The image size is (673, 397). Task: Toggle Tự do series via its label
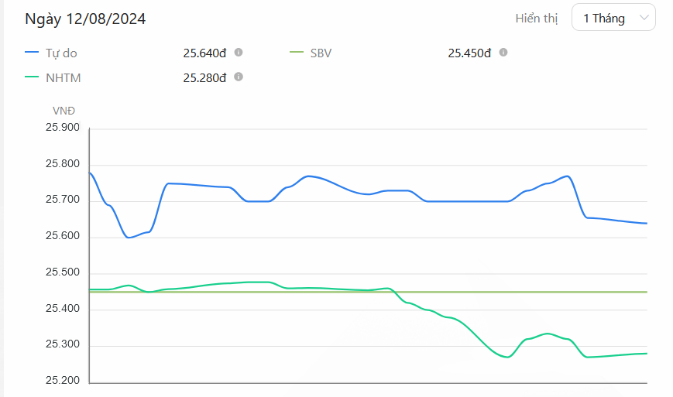pos(61,53)
